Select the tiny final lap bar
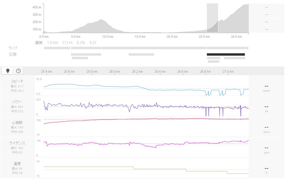The width and height of the screenshot is (305, 179). tap(247, 48)
